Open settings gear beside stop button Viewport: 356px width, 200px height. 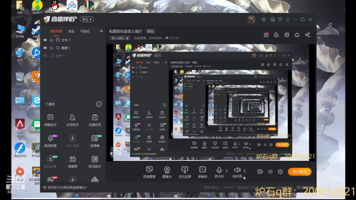[280, 172]
